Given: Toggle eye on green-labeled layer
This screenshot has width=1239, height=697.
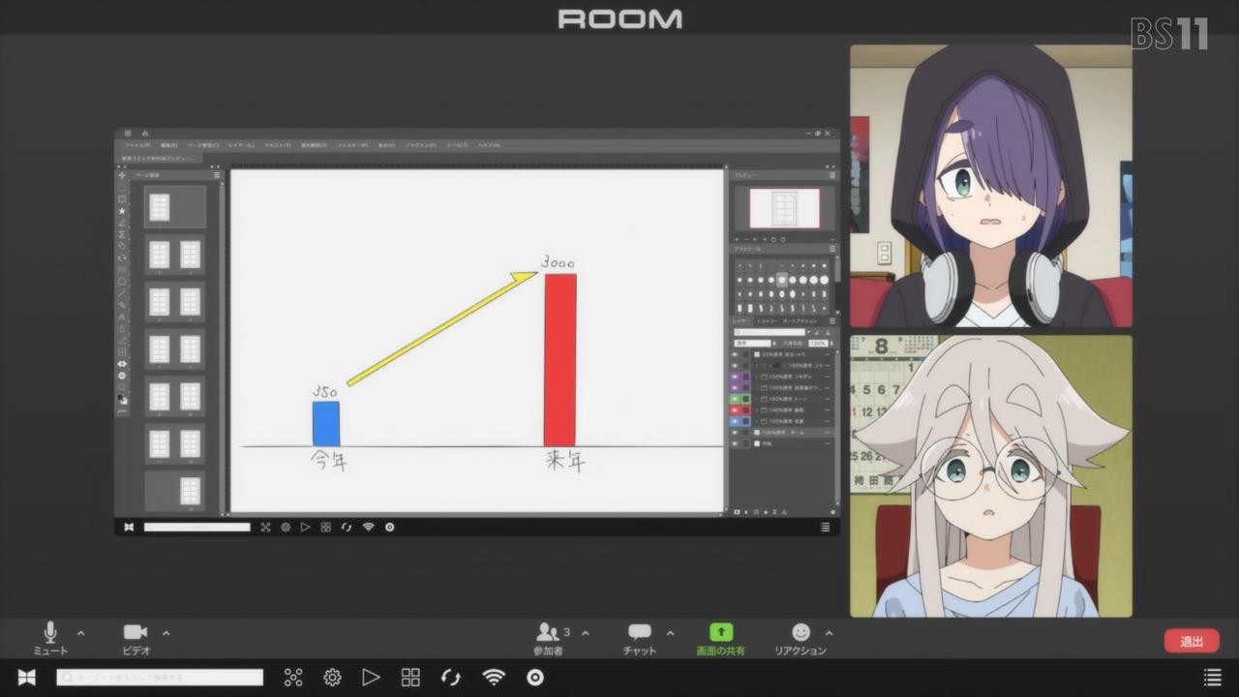Looking at the screenshot, I should point(735,399).
